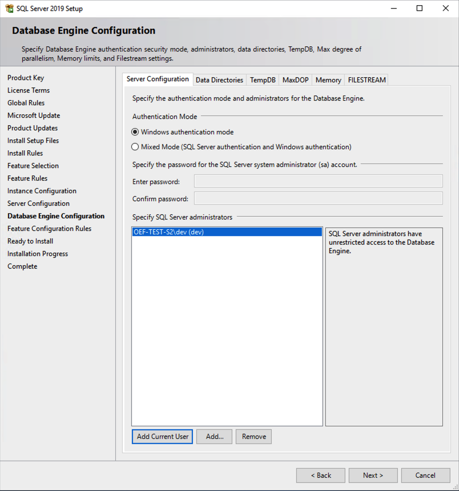
Task: Switch to the Server Configuration tab
Action: coord(158,79)
